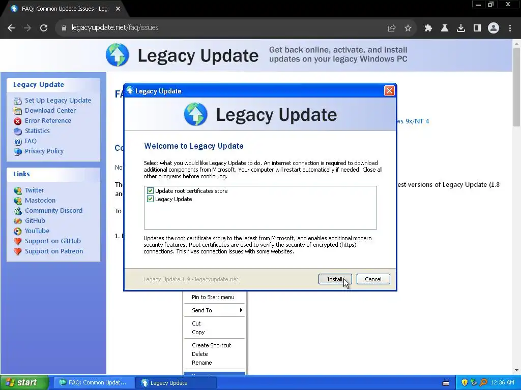The height and width of the screenshot is (390, 521).
Task: Open the Privacy Policy sidebar link
Action: click(44, 151)
